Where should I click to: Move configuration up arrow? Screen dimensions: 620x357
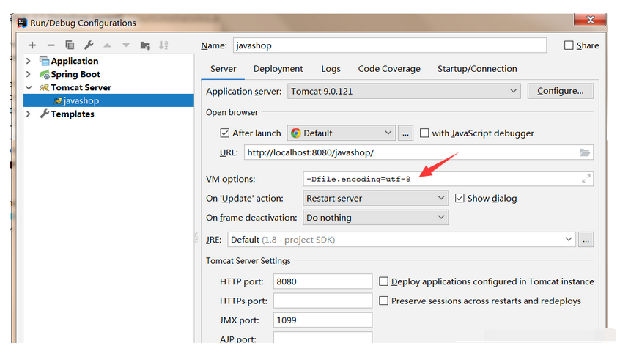(x=107, y=45)
